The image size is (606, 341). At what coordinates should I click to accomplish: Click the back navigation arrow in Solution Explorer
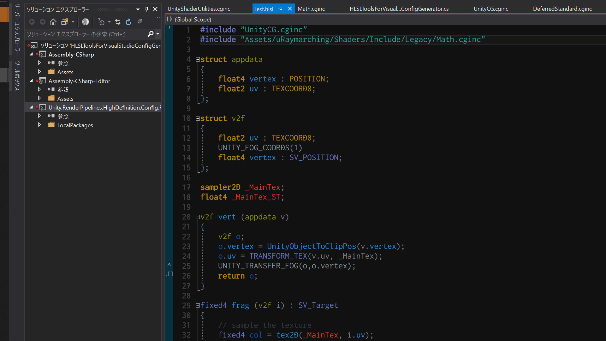32,22
